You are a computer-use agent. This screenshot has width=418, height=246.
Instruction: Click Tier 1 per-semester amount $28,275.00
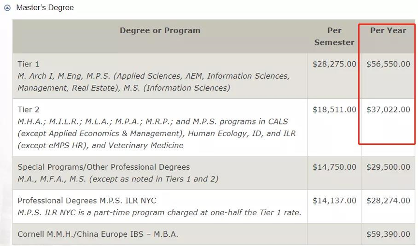point(334,64)
